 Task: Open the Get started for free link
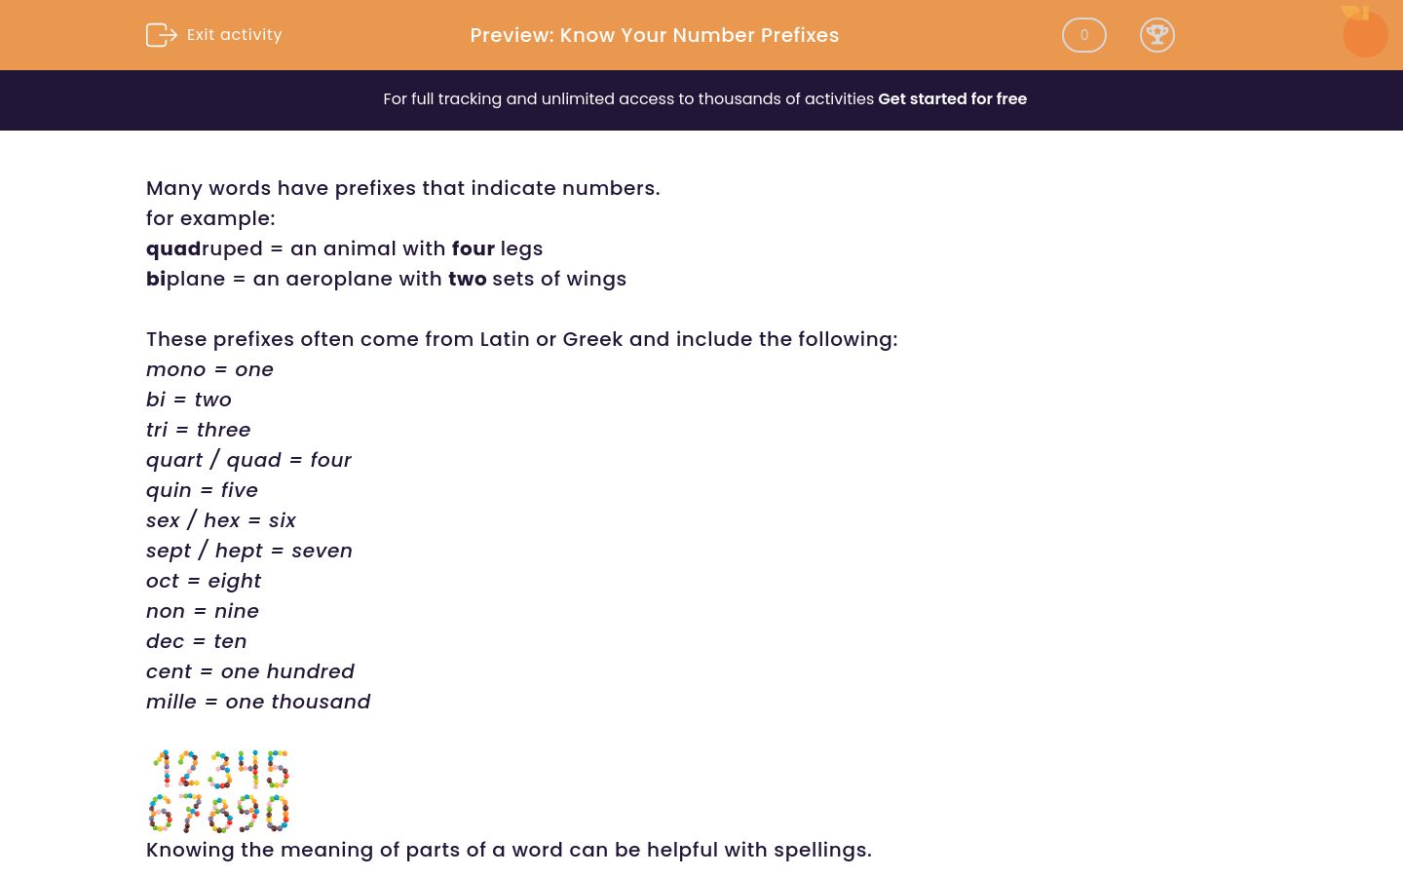click(952, 99)
